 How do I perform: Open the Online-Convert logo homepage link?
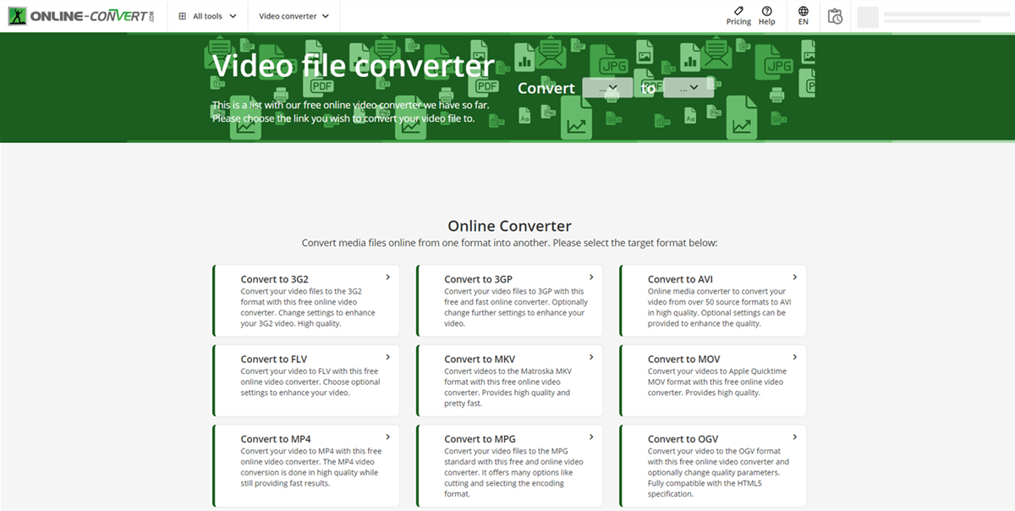pyautogui.click(x=82, y=16)
